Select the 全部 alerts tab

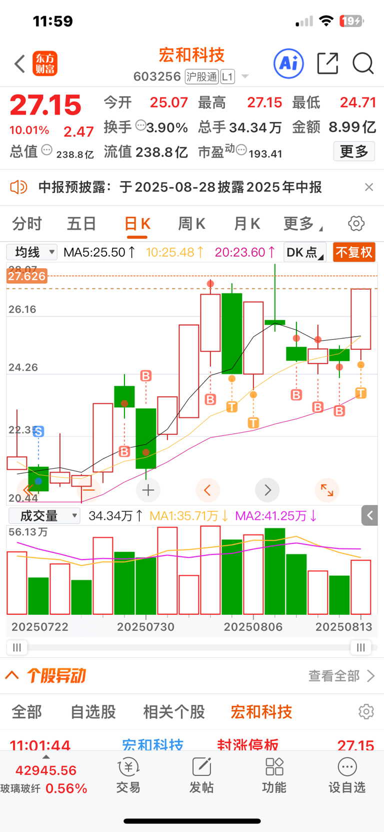point(27,711)
